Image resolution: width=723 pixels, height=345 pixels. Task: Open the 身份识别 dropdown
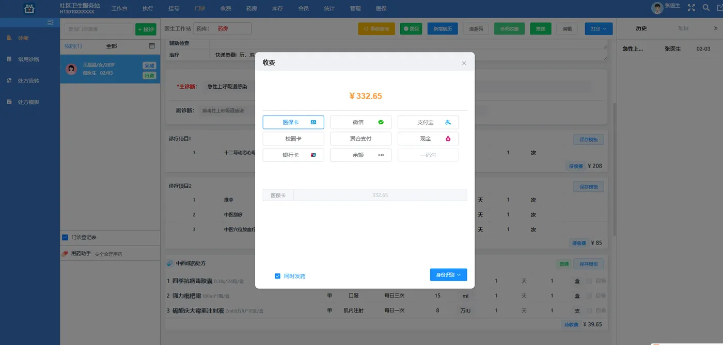coord(448,274)
